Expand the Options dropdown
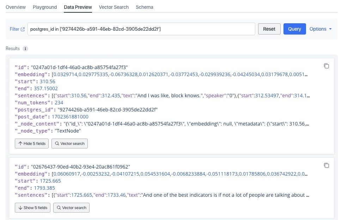 pos(320,29)
